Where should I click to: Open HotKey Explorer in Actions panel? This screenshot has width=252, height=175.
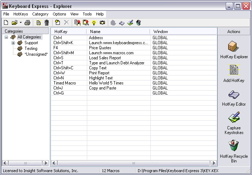pyautogui.click(x=234, y=50)
